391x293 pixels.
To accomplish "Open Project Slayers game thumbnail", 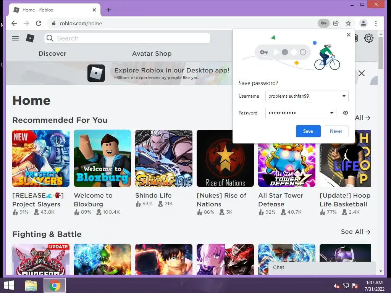I will click(41, 158).
